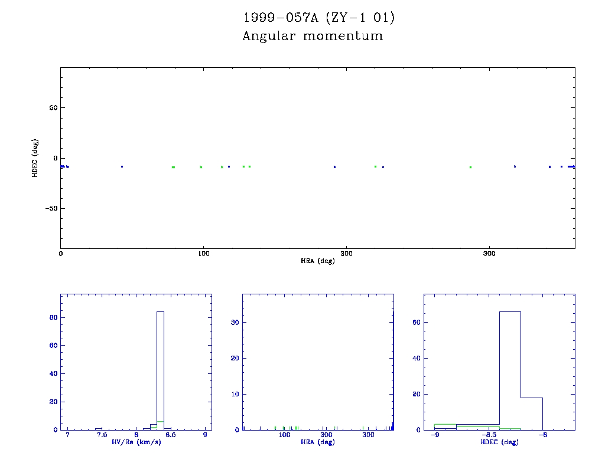
Task: Click the "80" tick label on the HV/Re histogram
Action: coord(52,317)
